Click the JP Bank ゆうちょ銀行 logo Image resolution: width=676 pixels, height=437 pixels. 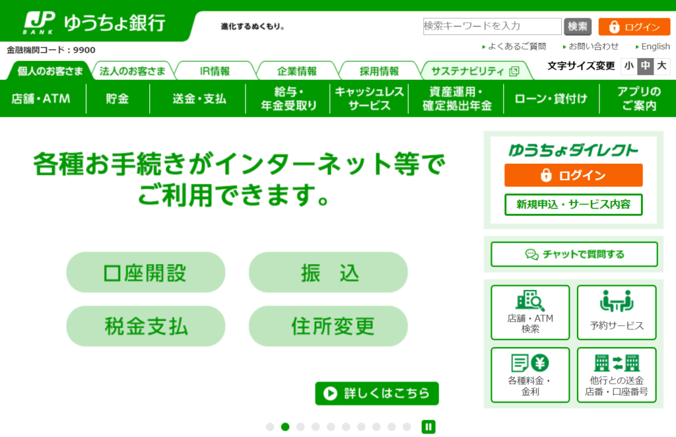(x=94, y=23)
